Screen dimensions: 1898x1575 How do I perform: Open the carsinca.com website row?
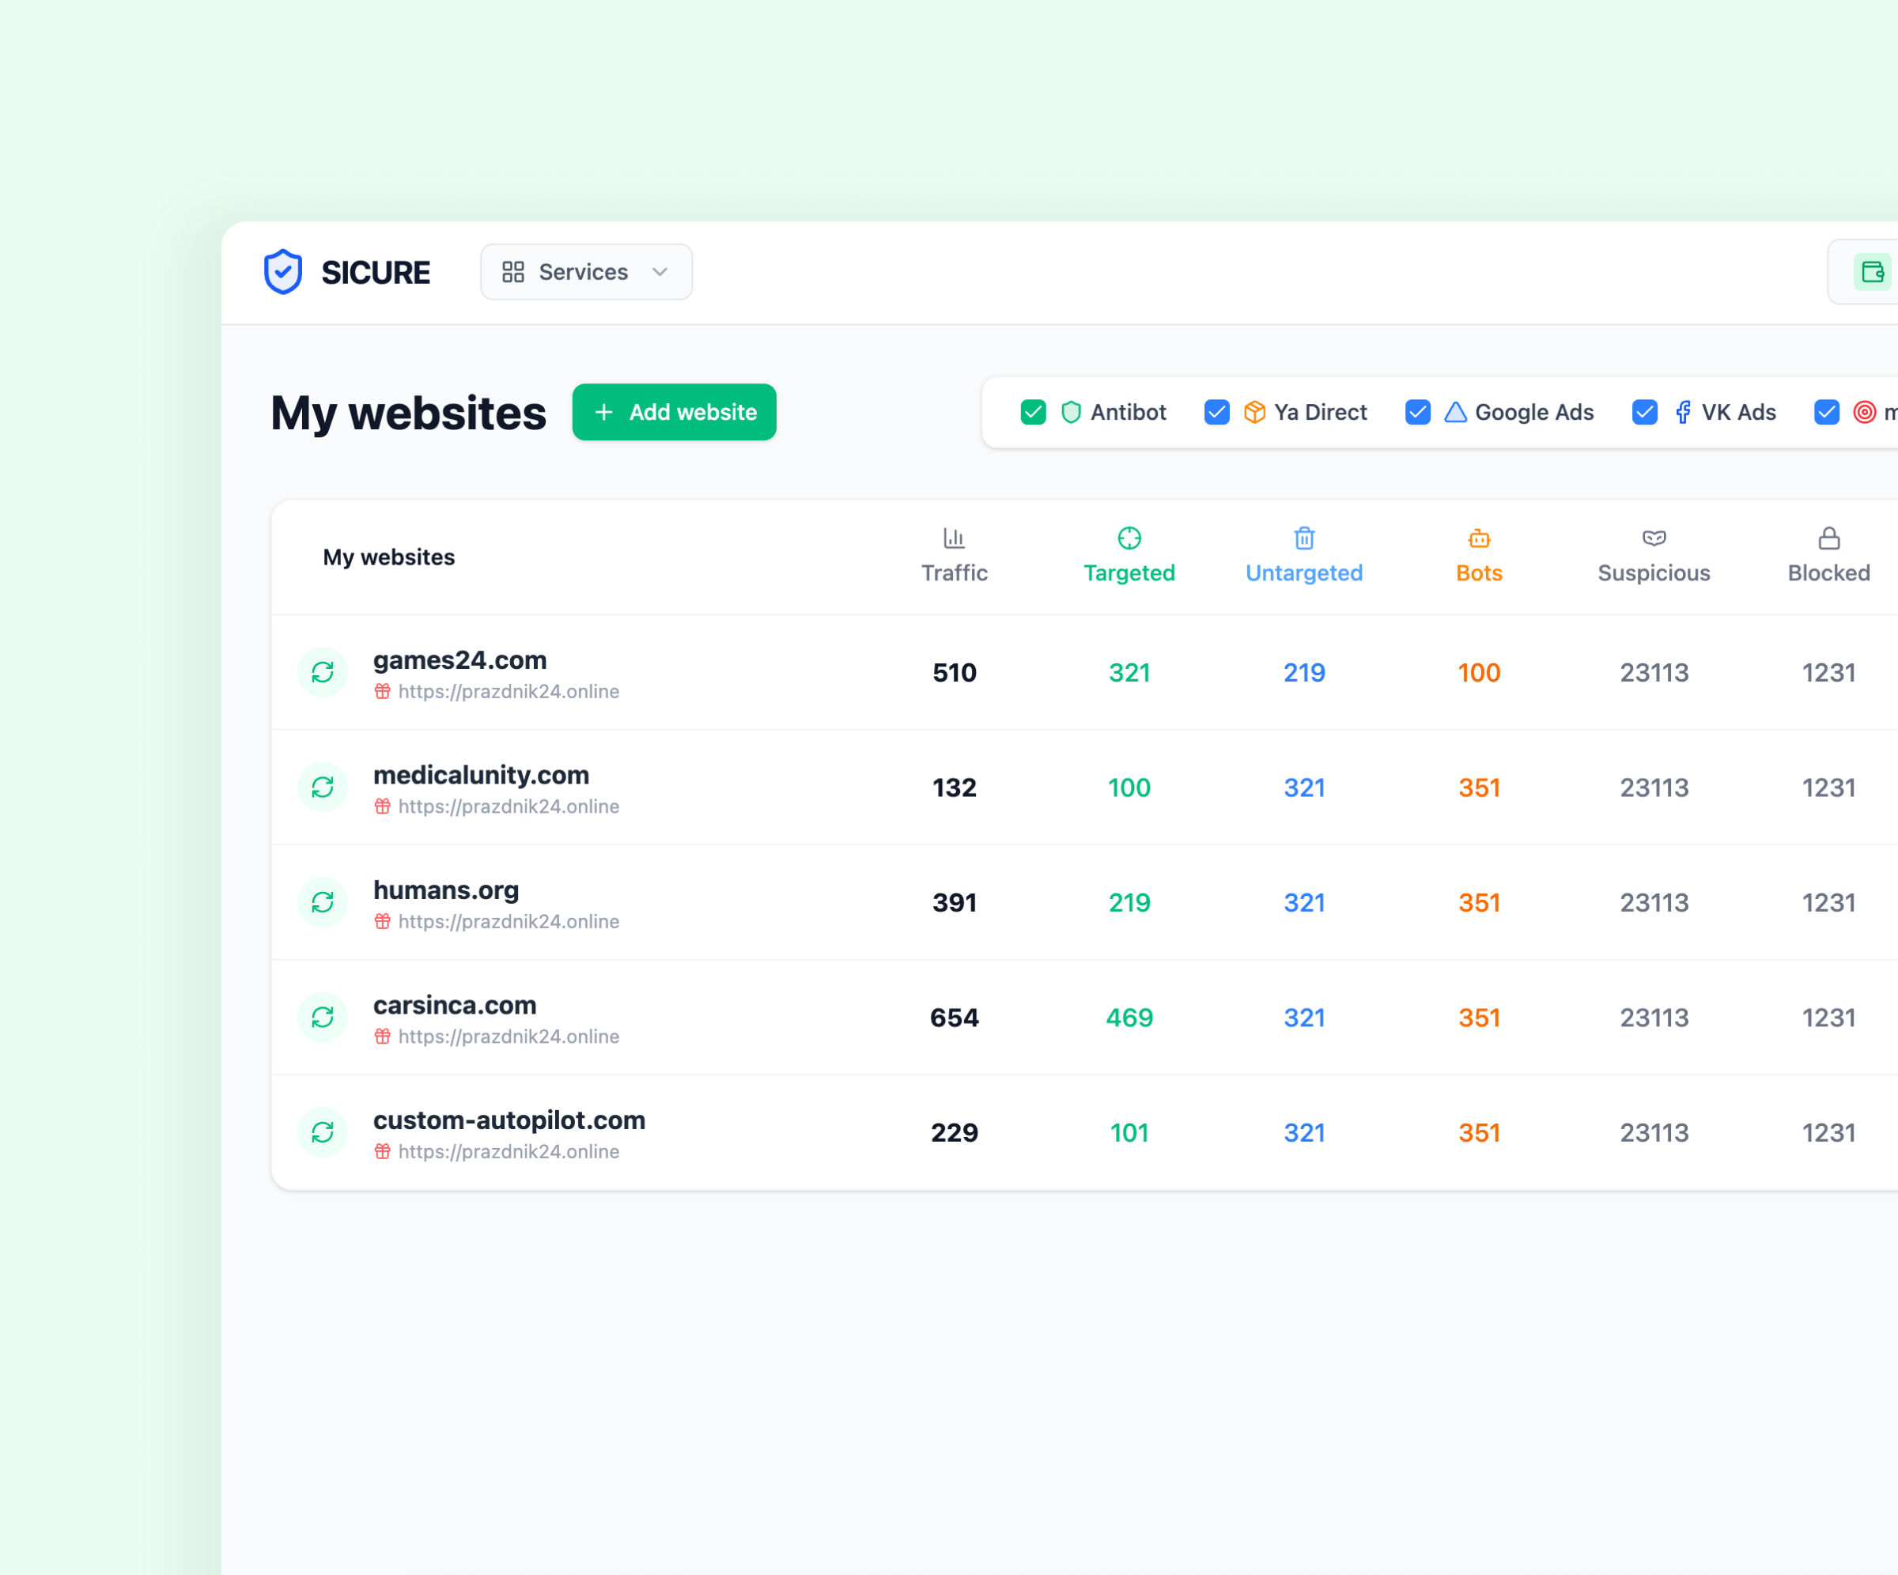coord(455,1005)
